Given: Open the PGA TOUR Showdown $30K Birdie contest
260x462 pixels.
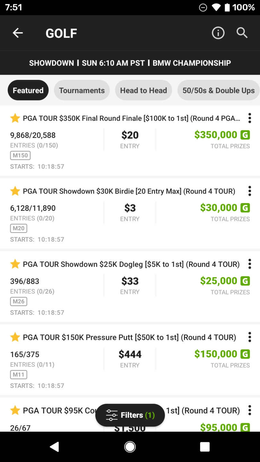Looking at the screenshot, I should pyautogui.click(x=129, y=192).
